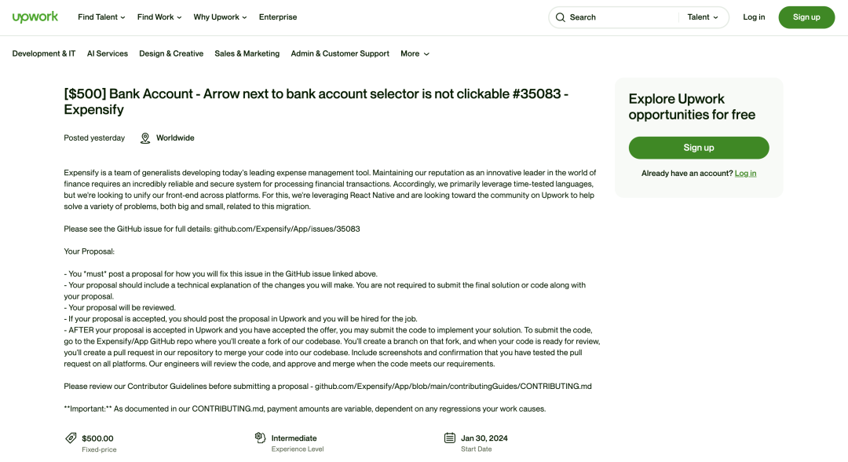848x462 pixels.
Task: Go to Development & IT category
Action: (44, 53)
